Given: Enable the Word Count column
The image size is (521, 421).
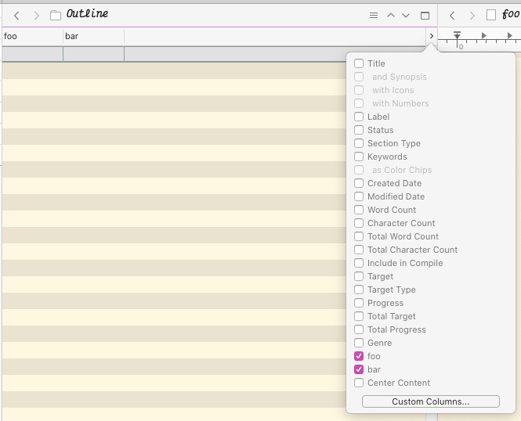Looking at the screenshot, I should pyautogui.click(x=359, y=210).
